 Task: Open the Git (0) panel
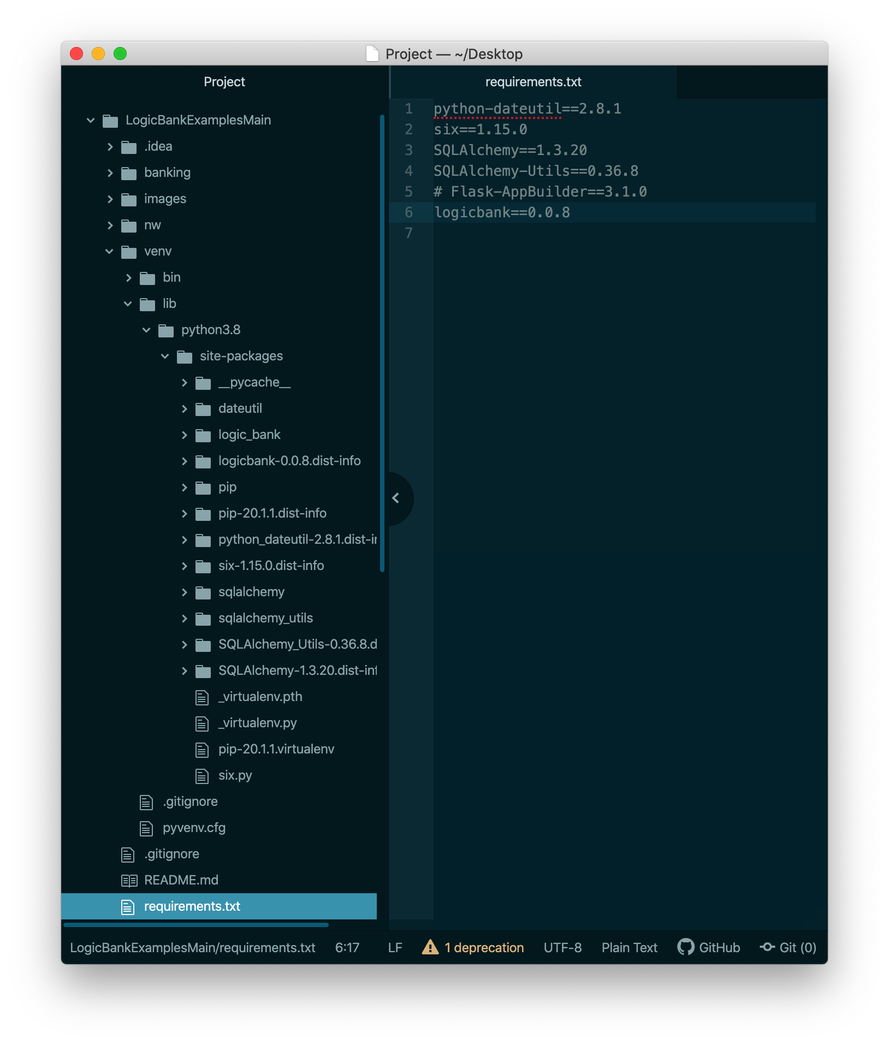[x=788, y=947]
